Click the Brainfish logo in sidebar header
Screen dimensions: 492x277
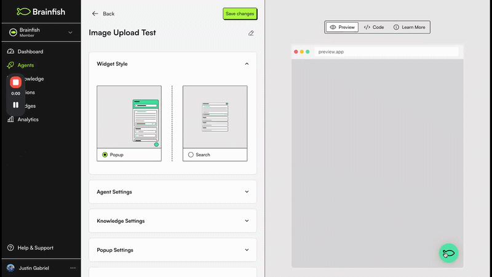click(41, 12)
